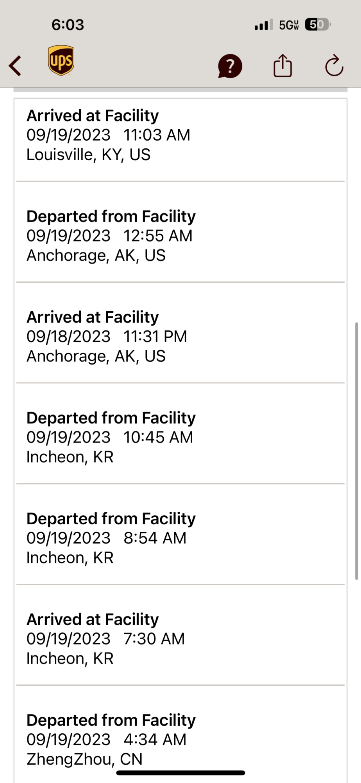The width and height of the screenshot is (361, 783).
Task: Select Departed Incheon 10:45 AM entry
Action: click(x=180, y=437)
